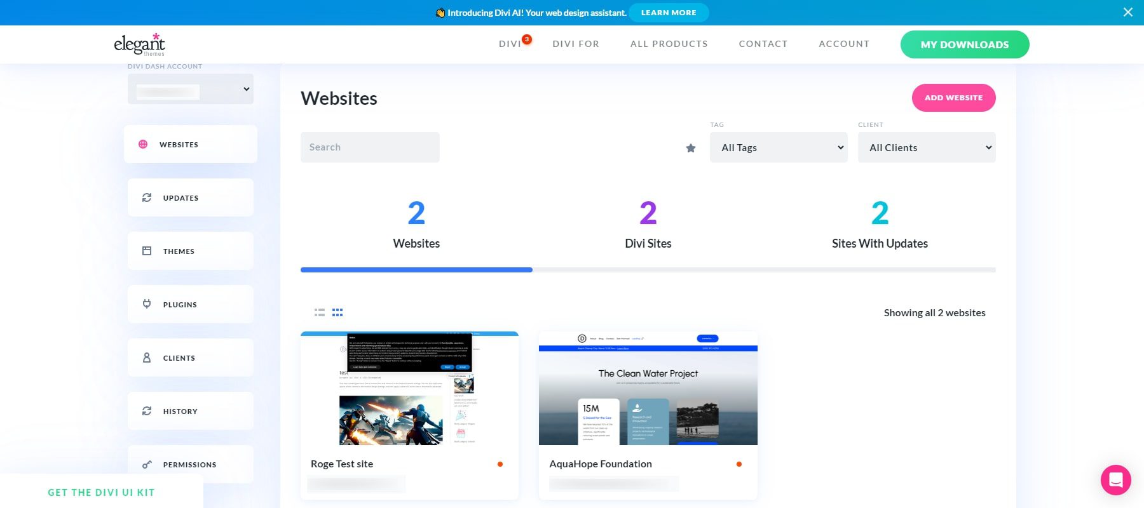The height and width of the screenshot is (508, 1144).
Task: Open the All Tags dropdown
Action: click(779, 147)
